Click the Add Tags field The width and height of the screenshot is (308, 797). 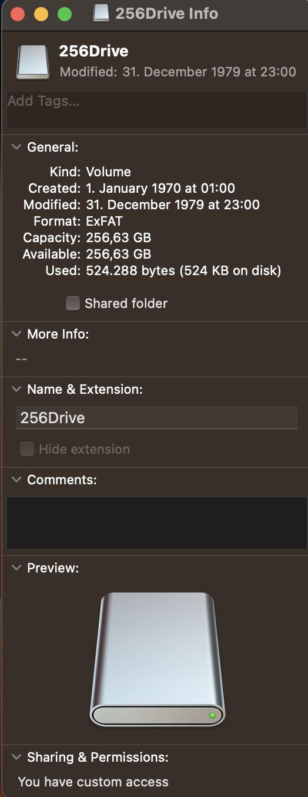click(x=156, y=110)
